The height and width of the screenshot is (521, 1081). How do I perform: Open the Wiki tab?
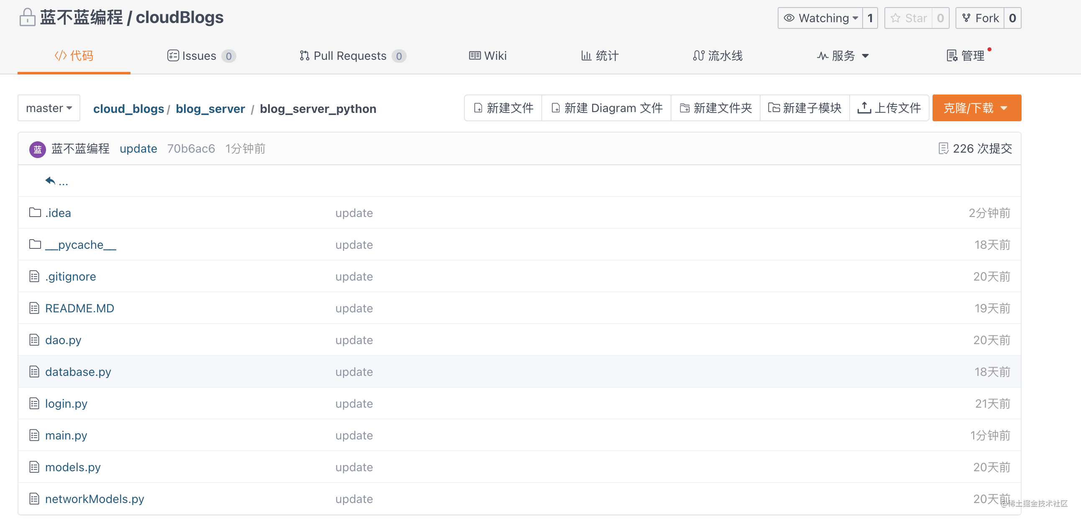pyautogui.click(x=488, y=56)
